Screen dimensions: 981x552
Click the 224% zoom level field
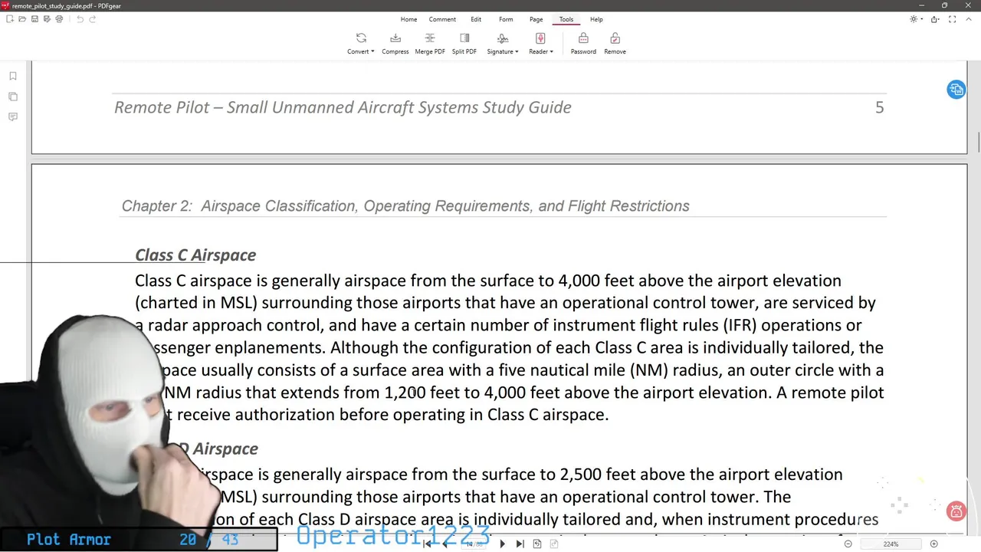[891, 544]
